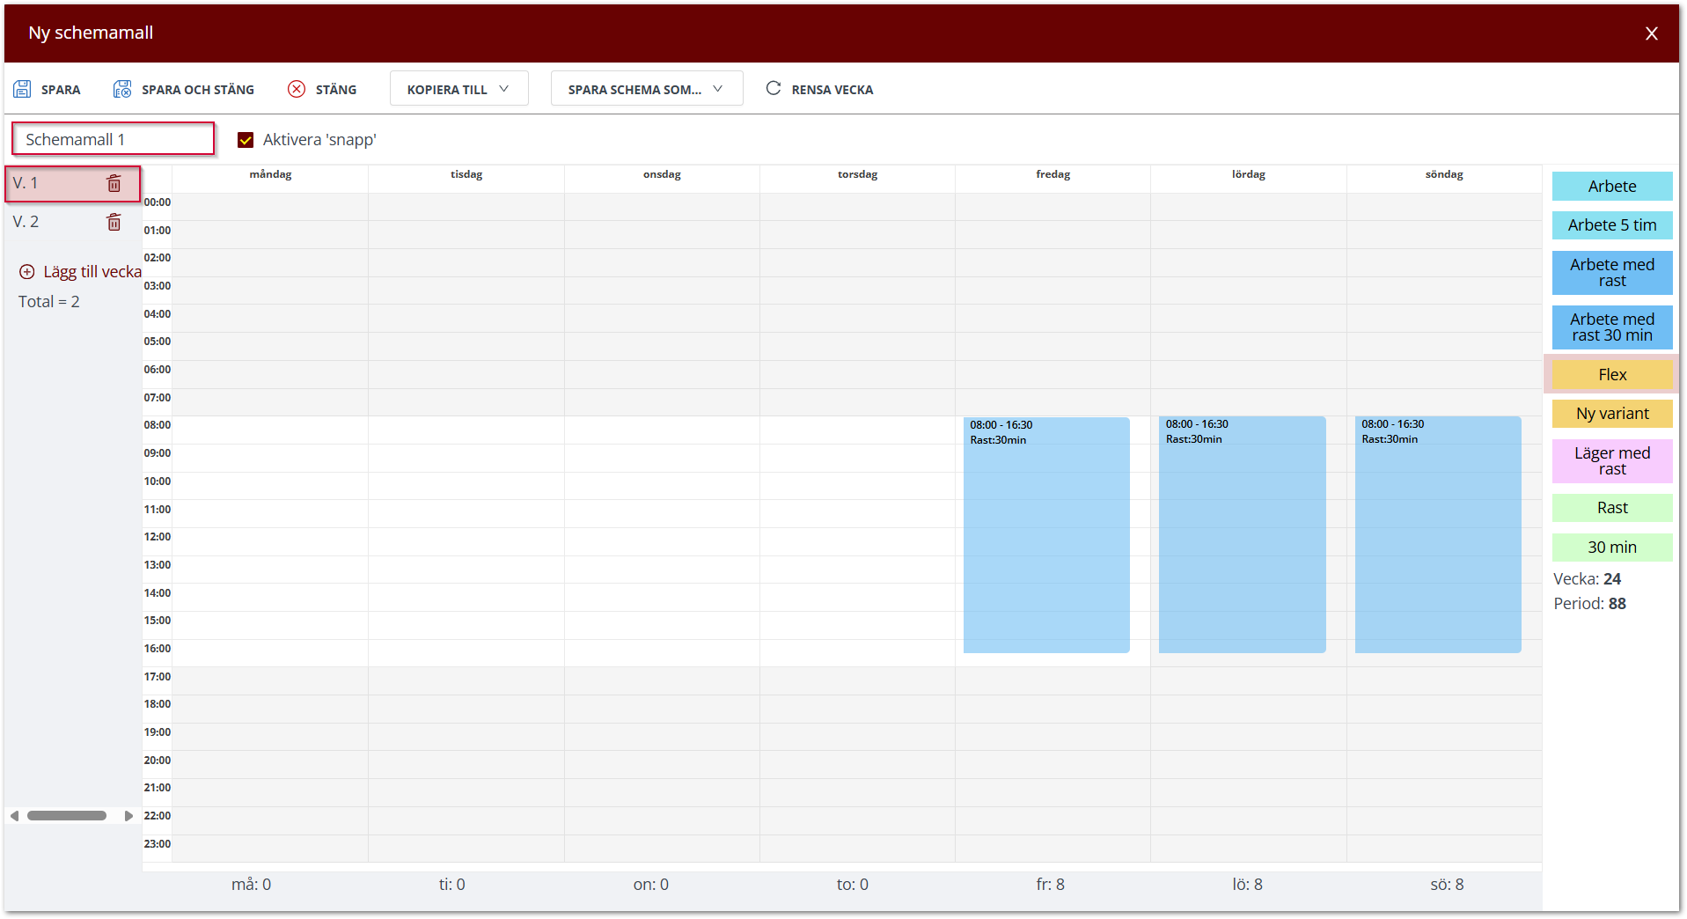Delete week V. 2 with trash icon
The image size is (1687, 919).
coord(114,222)
